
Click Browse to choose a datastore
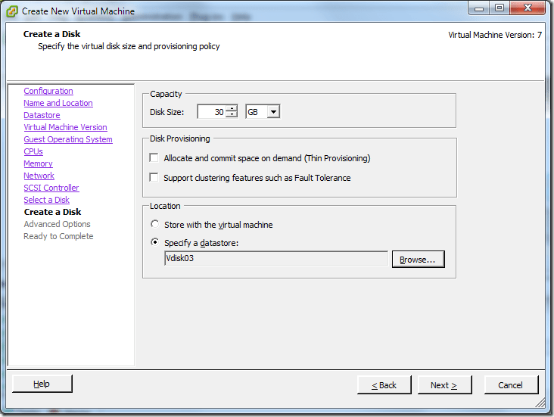coord(418,260)
